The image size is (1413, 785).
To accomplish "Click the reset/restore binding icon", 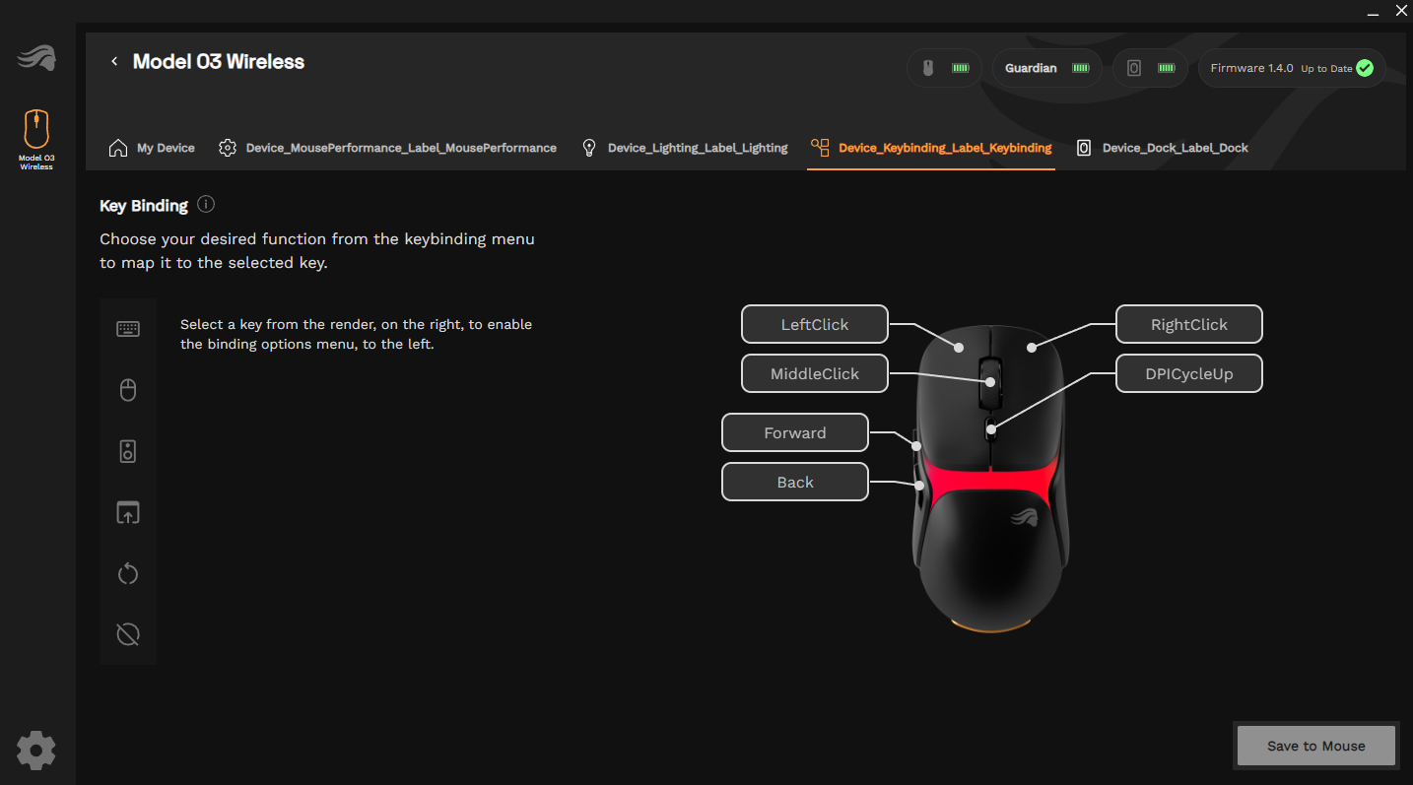I will click(128, 574).
